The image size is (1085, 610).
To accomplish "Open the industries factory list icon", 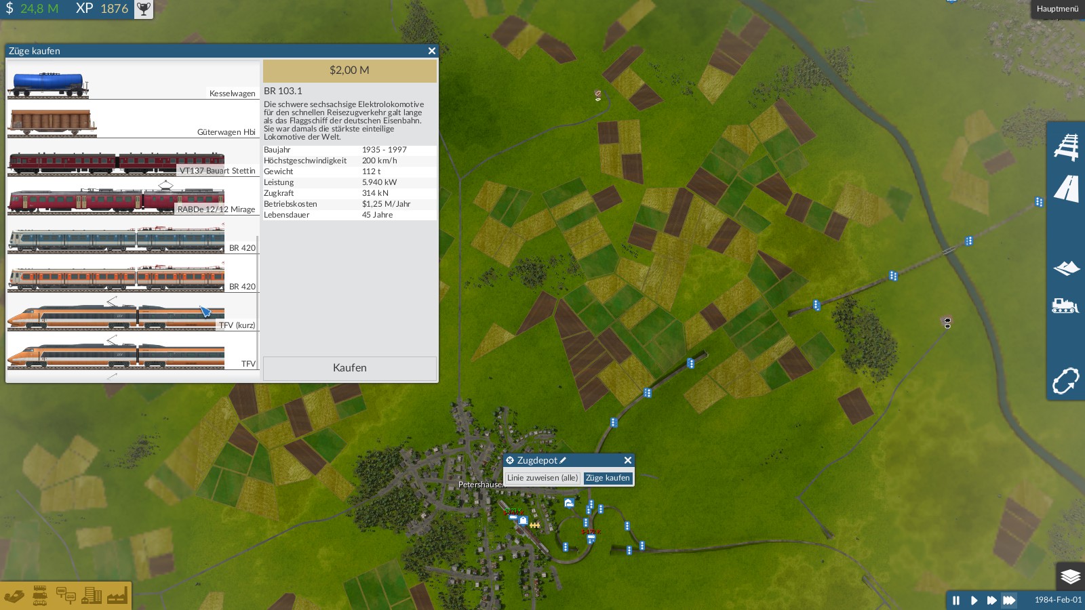I will (117, 596).
